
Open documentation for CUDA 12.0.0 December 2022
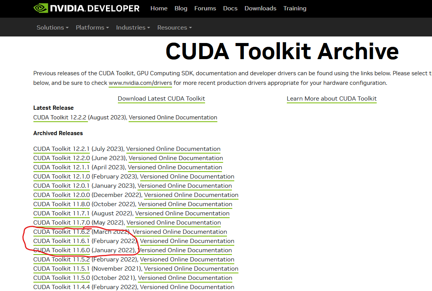point(191,195)
